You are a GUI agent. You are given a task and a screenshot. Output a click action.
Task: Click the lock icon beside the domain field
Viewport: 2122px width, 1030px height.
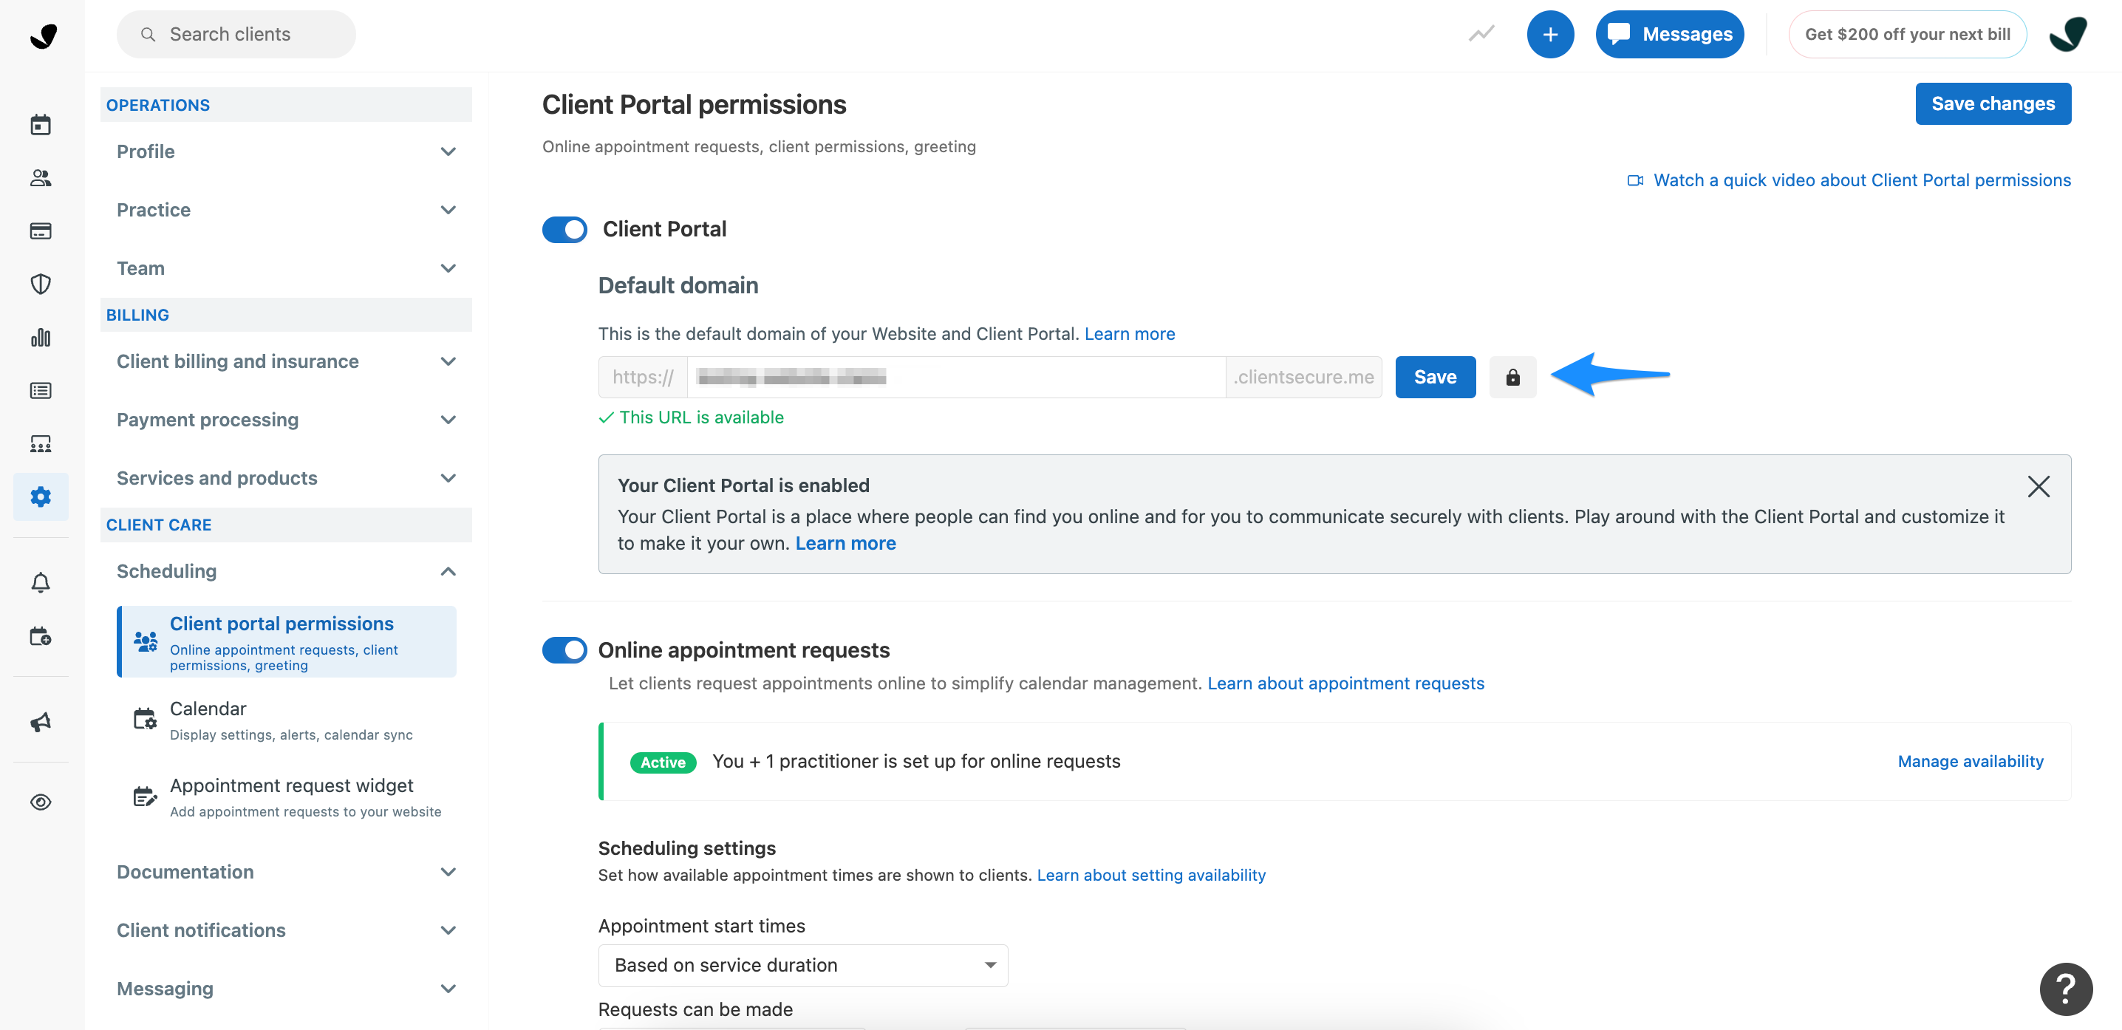click(1513, 377)
